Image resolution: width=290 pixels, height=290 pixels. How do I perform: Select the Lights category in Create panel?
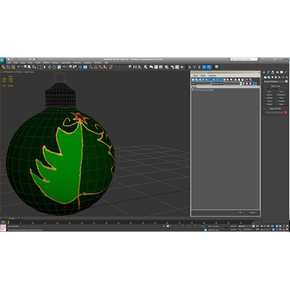coord(272,77)
